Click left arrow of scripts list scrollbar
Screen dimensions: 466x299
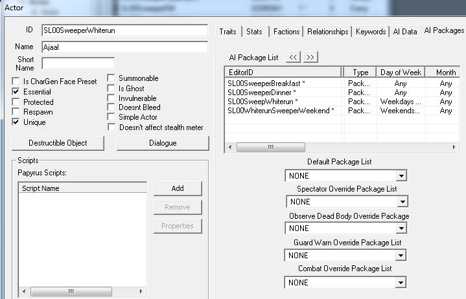(x=24, y=291)
